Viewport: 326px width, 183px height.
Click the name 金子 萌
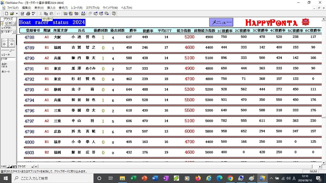(x=83, y=90)
